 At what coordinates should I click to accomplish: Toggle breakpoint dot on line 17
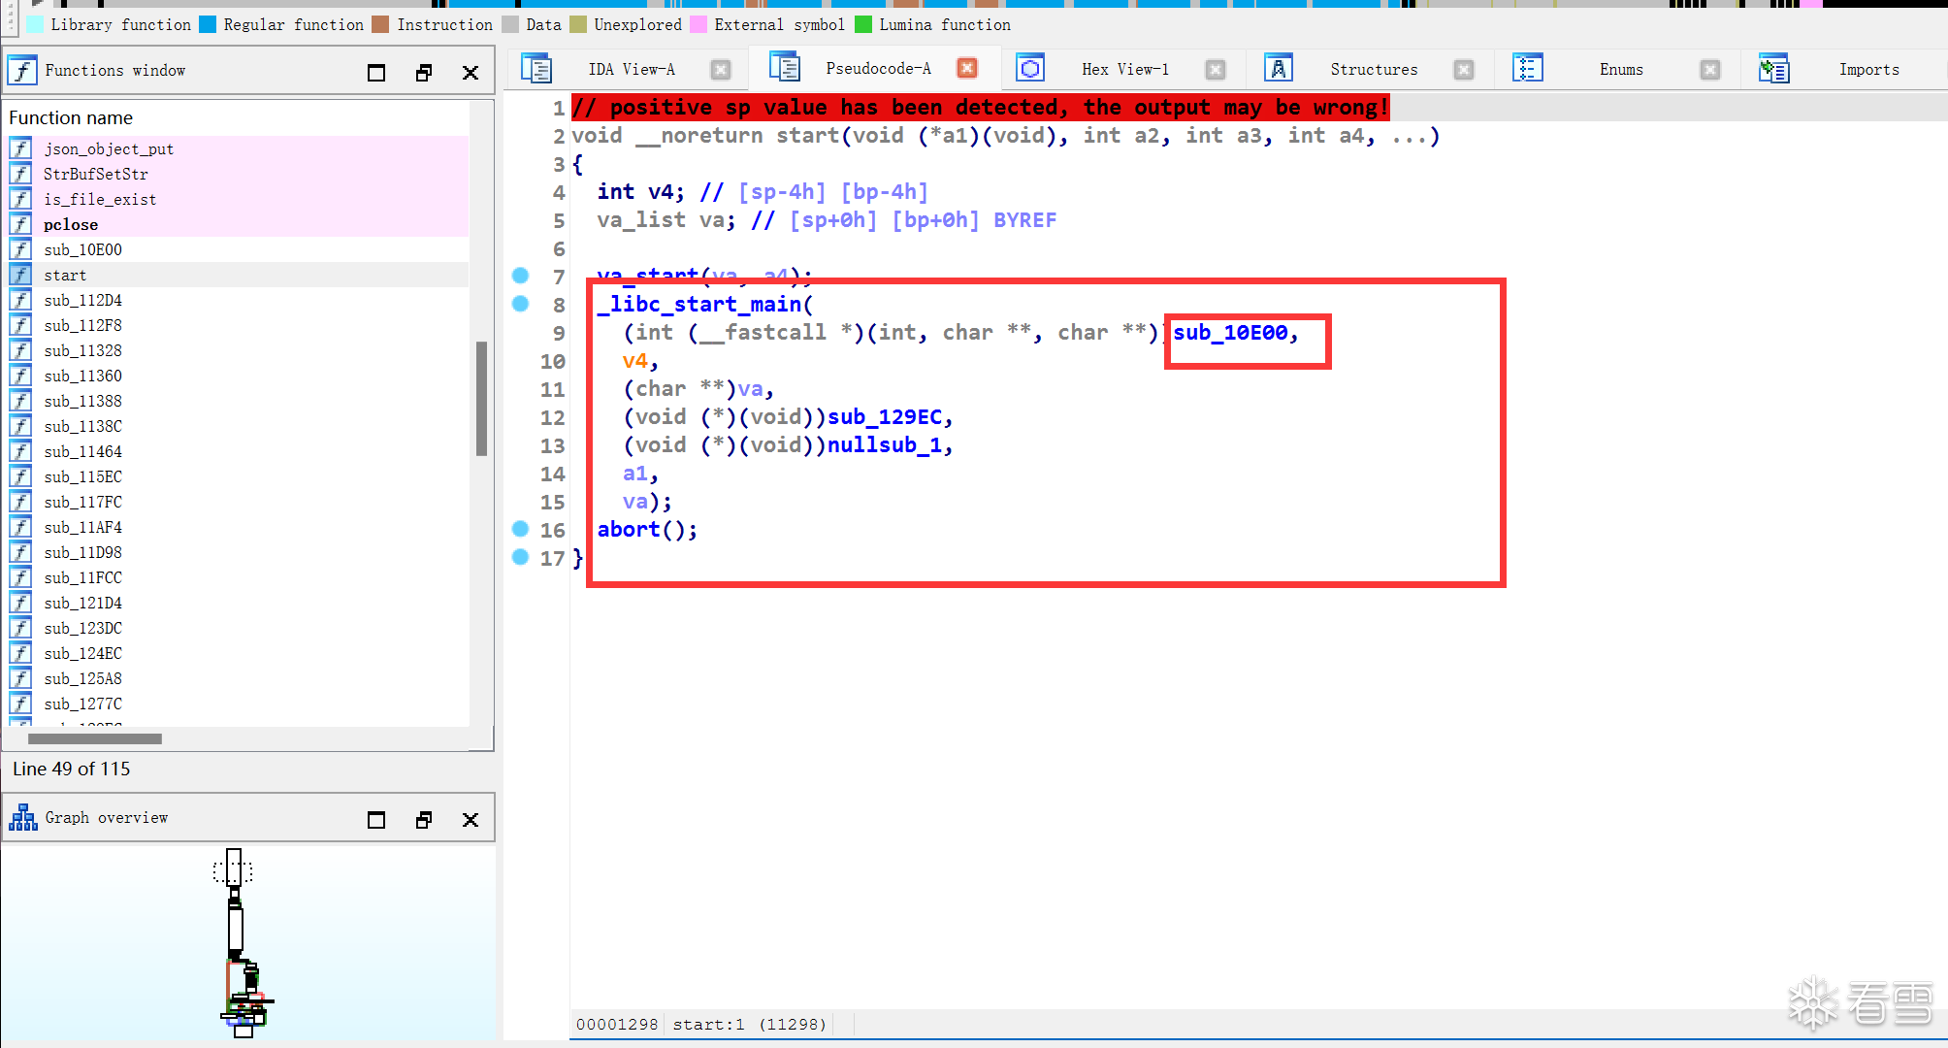click(521, 557)
